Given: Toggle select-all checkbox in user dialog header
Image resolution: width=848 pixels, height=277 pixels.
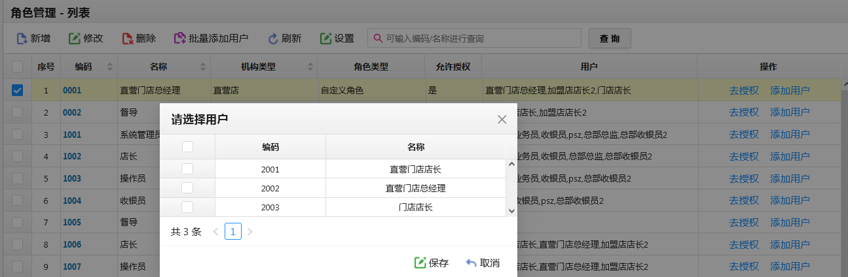Looking at the screenshot, I should (x=187, y=146).
